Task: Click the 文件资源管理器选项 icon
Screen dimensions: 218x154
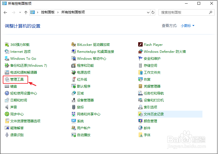Action: click(7, 121)
